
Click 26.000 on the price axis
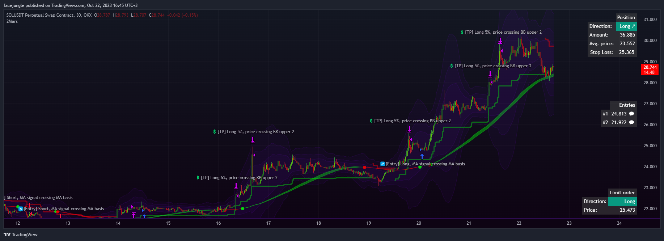650,125
